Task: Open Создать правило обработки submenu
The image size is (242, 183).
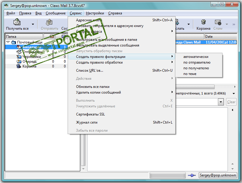Action: [x=122, y=62]
